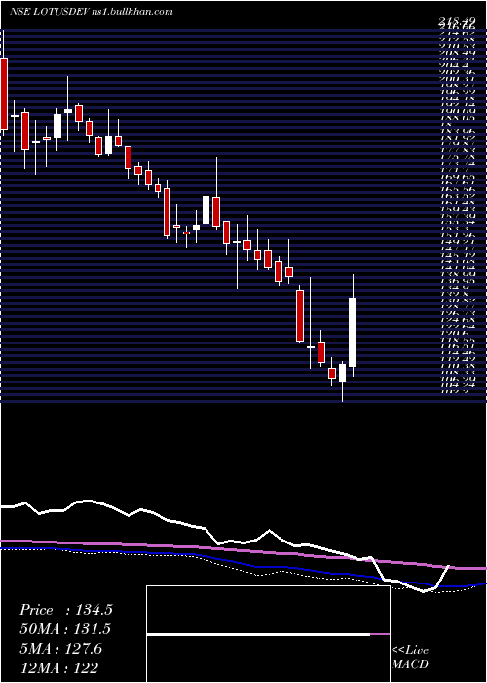
Task: Click the 218.49 top price axis label
Action: pos(459,20)
